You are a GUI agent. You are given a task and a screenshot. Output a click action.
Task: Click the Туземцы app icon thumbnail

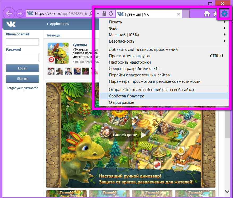[x=58, y=53]
